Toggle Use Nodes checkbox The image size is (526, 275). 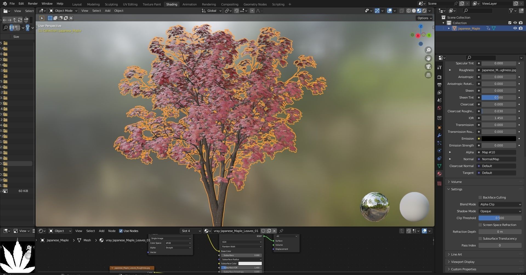pyautogui.click(x=121, y=231)
